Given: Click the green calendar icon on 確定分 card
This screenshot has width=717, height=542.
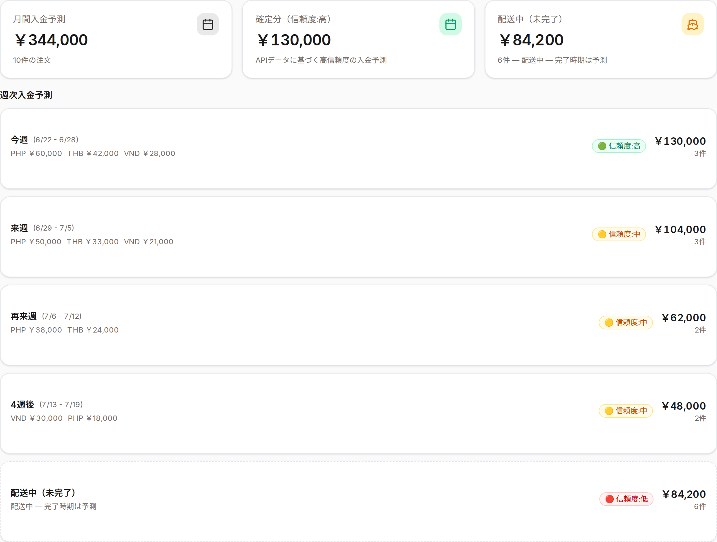Looking at the screenshot, I should (450, 24).
